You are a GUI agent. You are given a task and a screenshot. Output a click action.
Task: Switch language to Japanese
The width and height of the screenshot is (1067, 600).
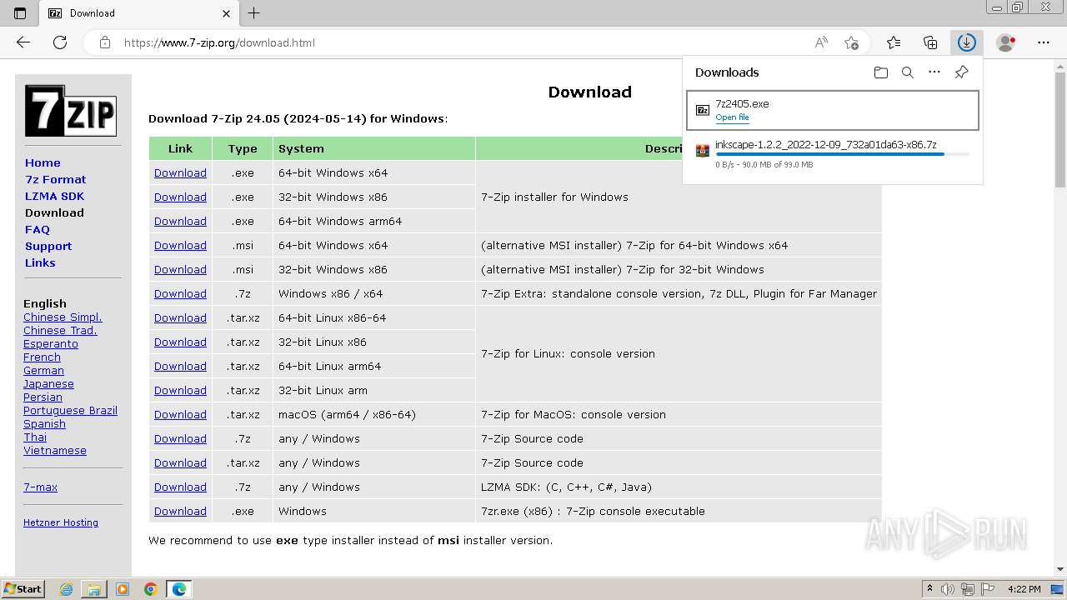click(48, 383)
